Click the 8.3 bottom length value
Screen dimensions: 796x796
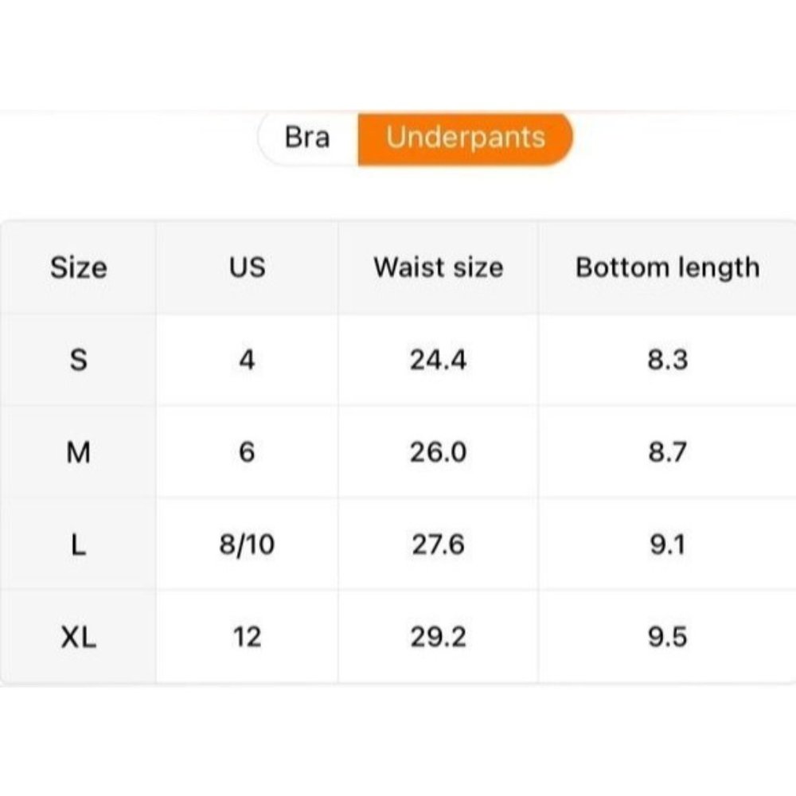(667, 360)
